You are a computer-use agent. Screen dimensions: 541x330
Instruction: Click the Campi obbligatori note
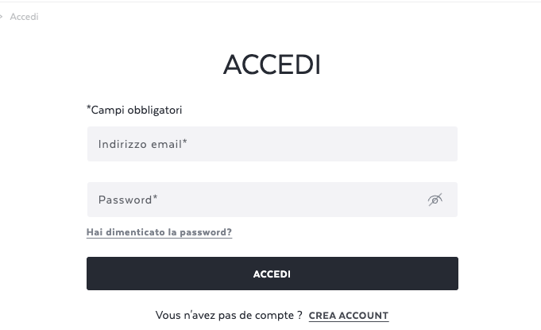[x=134, y=110]
